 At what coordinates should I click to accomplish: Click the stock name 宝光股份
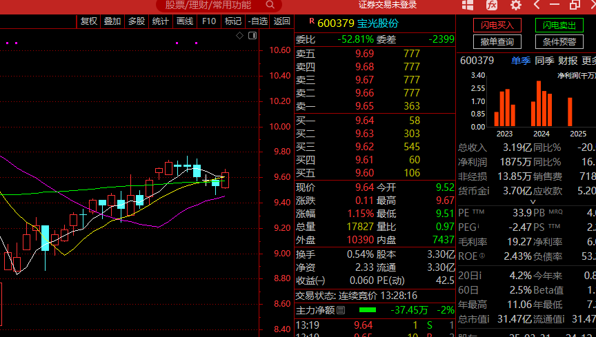pos(378,23)
